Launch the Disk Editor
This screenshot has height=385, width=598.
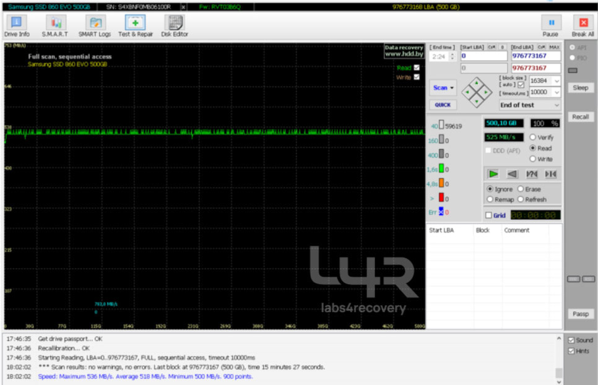[175, 26]
